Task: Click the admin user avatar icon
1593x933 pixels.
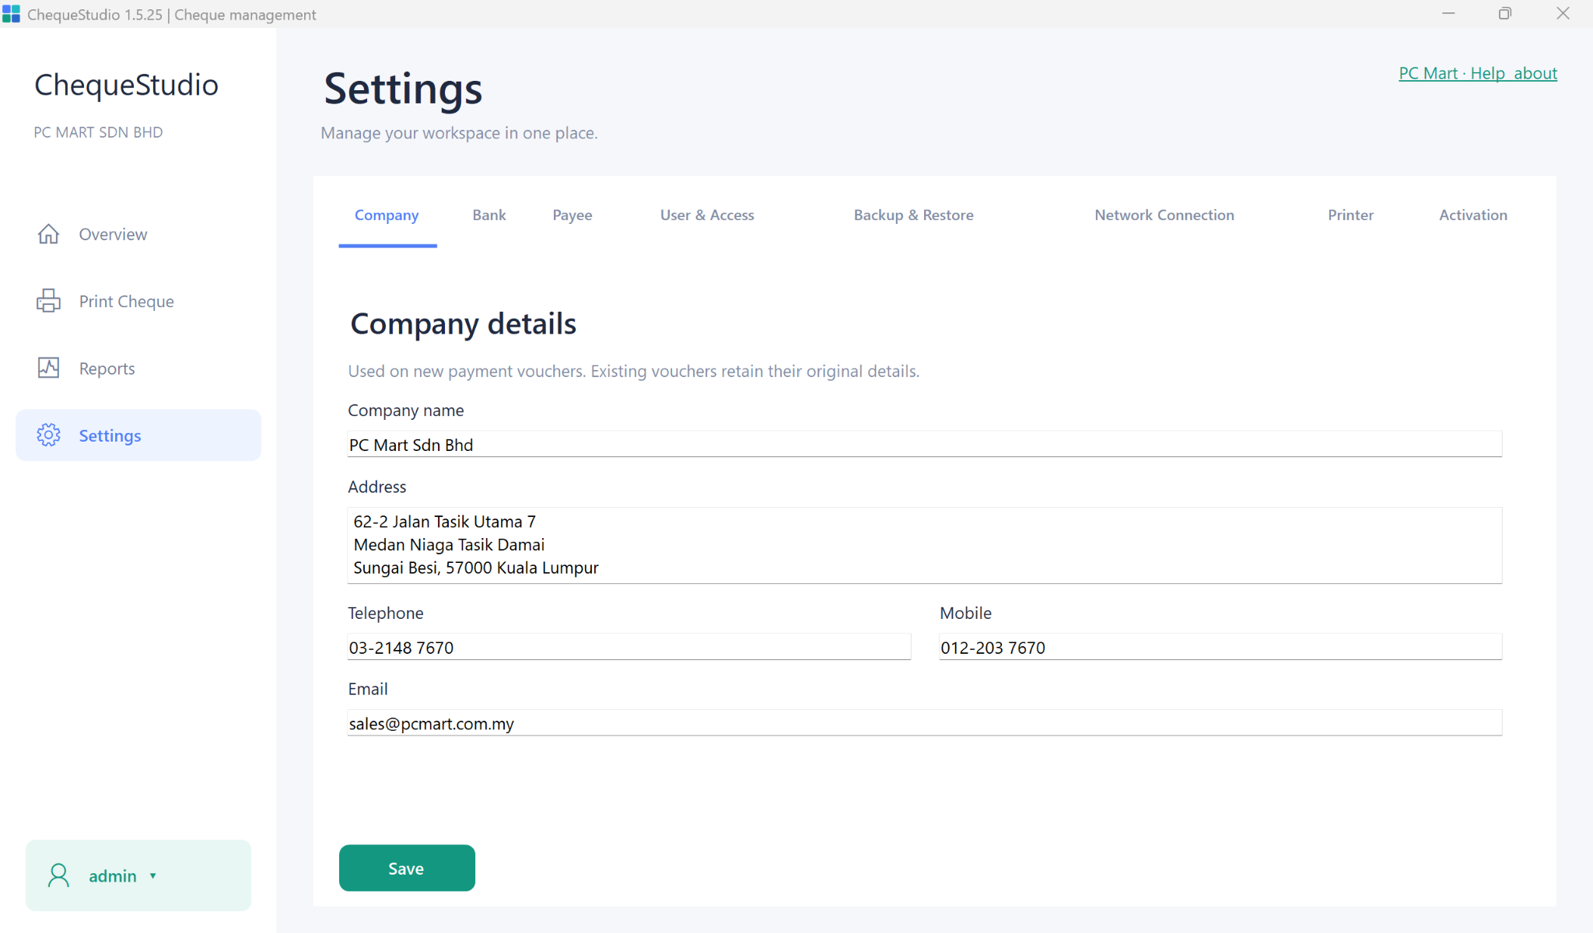Action: (58, 875)
